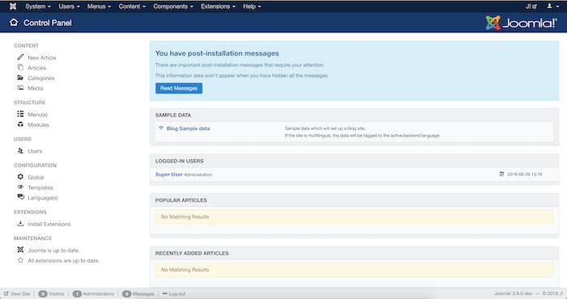Open the Extensions dropdown menu
567x299 pixels.
(x=218, y=6)
